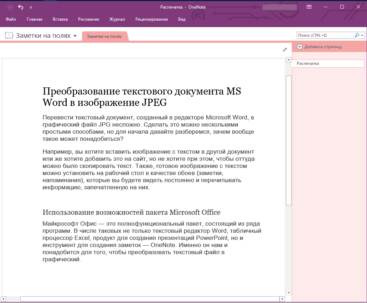Select the Распечатка page in page list
The image size is (367, 303).
click(328, 63)
